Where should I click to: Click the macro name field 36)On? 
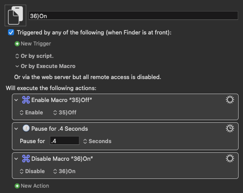pos(133,15)
